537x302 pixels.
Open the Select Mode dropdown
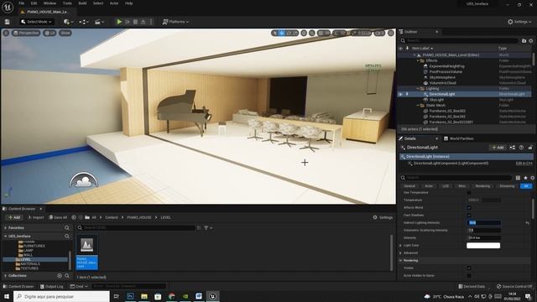(x=37, y=22)
